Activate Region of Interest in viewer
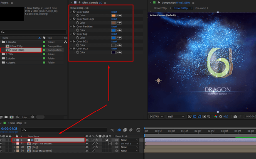This screenshot has width=256, height=159. click(x=204, y=116)
